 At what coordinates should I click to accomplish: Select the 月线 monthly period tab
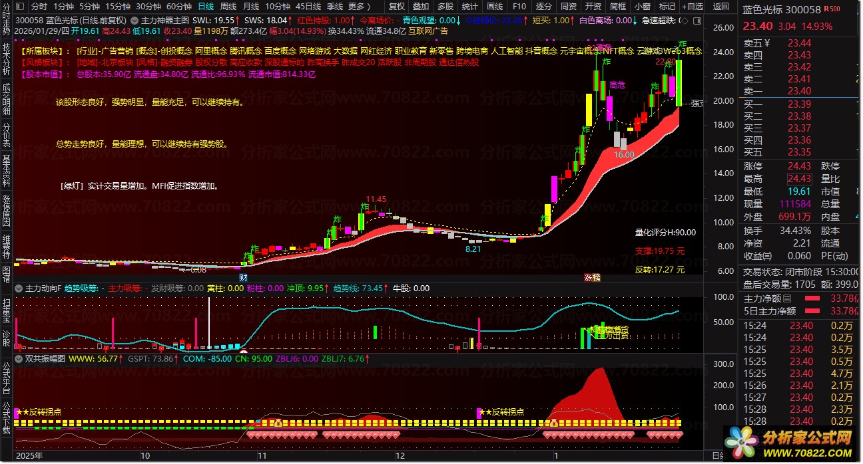[250, 6]
